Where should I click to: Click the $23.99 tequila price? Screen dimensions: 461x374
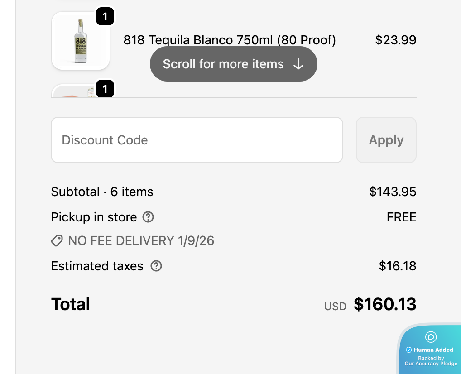[x=395, y=40]
